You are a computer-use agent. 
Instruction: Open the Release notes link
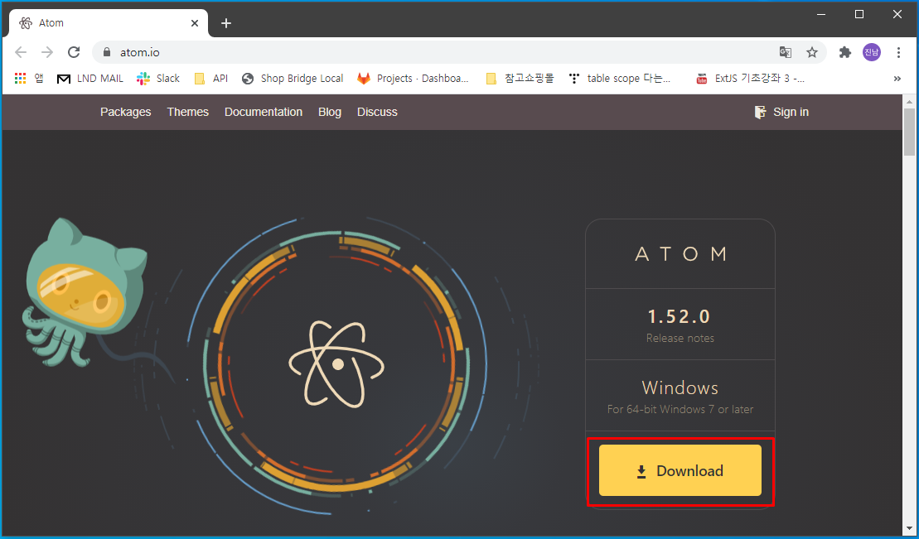[x=680, y=338]
